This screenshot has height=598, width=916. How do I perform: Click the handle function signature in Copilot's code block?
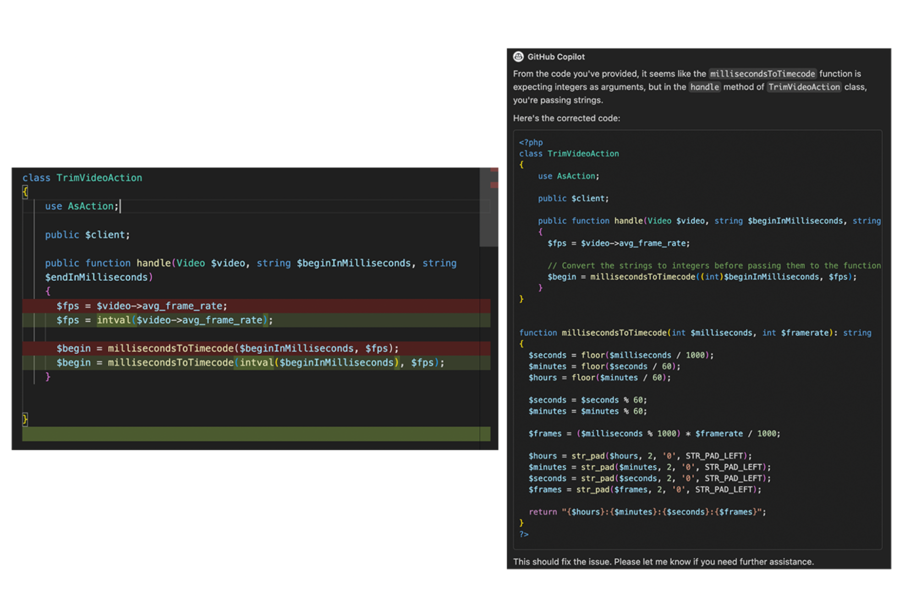709,221
